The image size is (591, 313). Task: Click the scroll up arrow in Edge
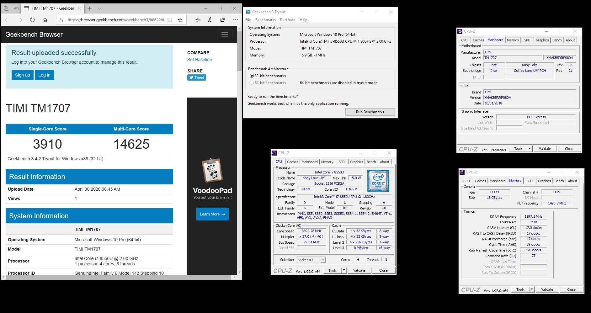(239, 29)
